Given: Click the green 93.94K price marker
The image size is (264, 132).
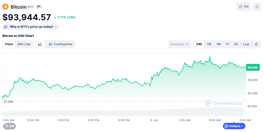Looking at the screenshot, I should [253, 67].
